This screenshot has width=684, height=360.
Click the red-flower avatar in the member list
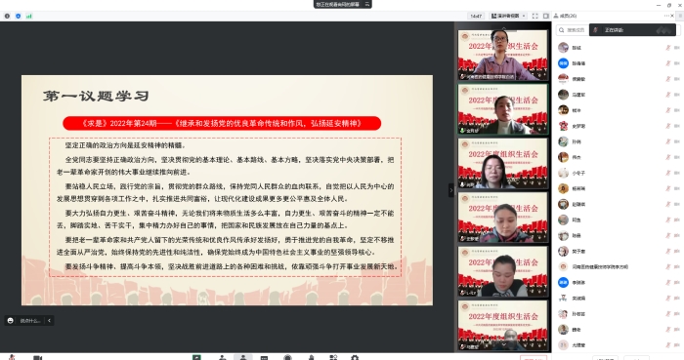tap(563, 126)
